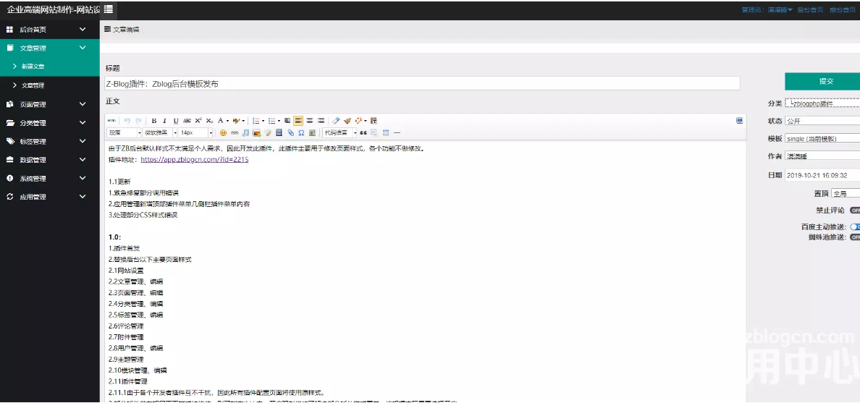Open the app.zblogcn.com plugin link
The height and width of the screenshot is (403, 860).
click(x=194, y=160)
